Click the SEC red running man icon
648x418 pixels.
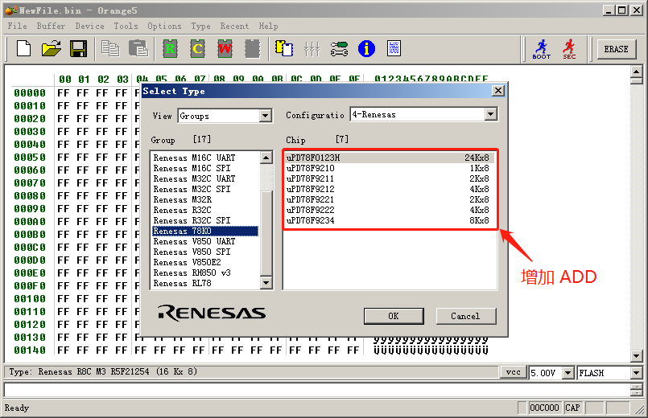click(569, 49)
